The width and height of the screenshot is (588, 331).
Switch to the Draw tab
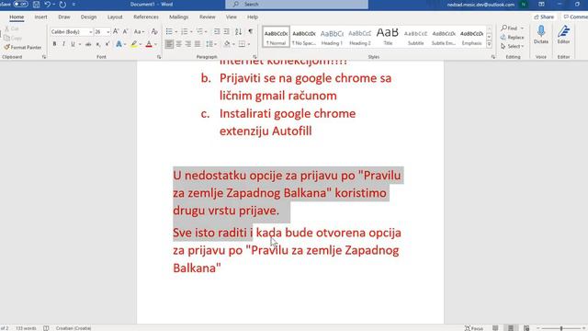64,17
